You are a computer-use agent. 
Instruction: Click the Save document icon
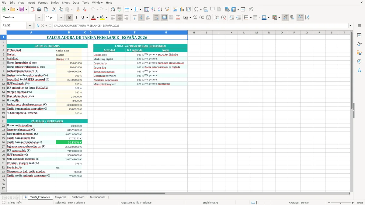pyautogui.click(x=22, y=9)
